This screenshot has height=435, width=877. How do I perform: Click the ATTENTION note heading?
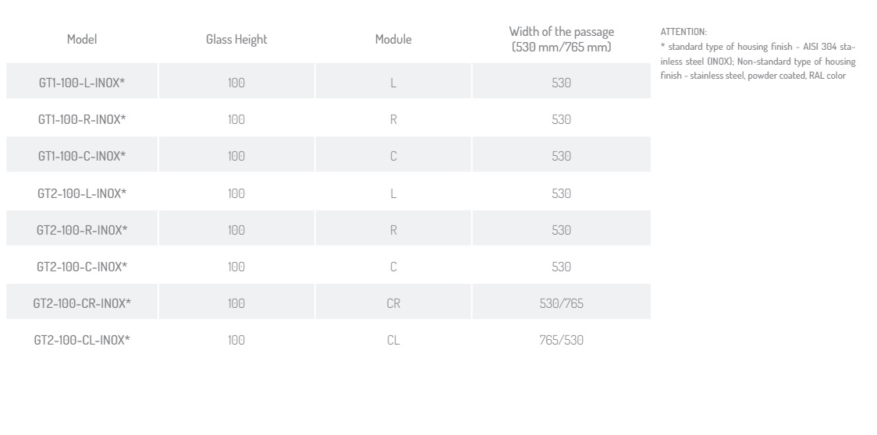(683, 32)
